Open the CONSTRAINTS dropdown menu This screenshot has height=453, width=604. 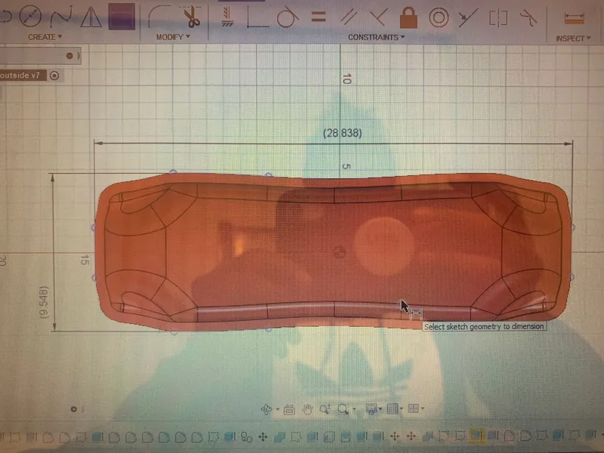(x=376, y=37)
